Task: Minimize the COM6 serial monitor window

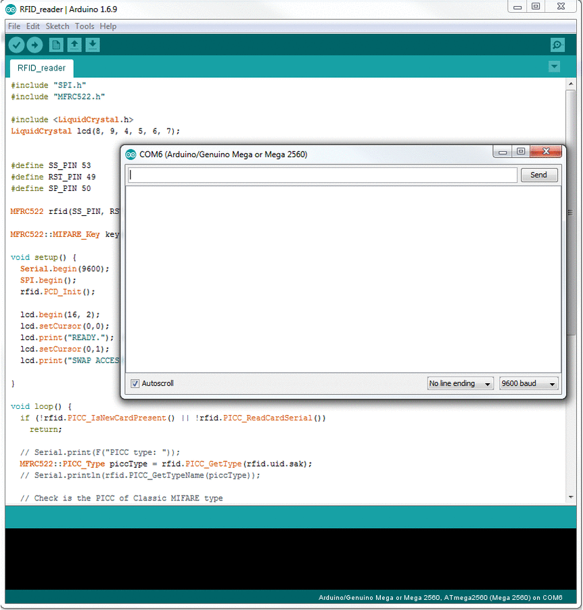Action: click(x=503, y=152)
